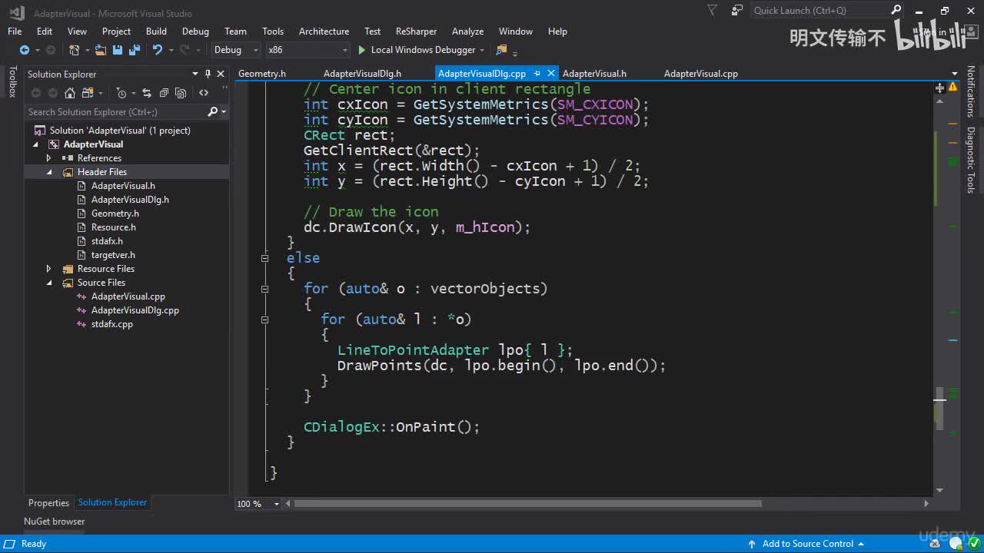This screenshot has height=553, width=984.
Task: Click Add to Source Control in status bar
Action: [807, 544]
